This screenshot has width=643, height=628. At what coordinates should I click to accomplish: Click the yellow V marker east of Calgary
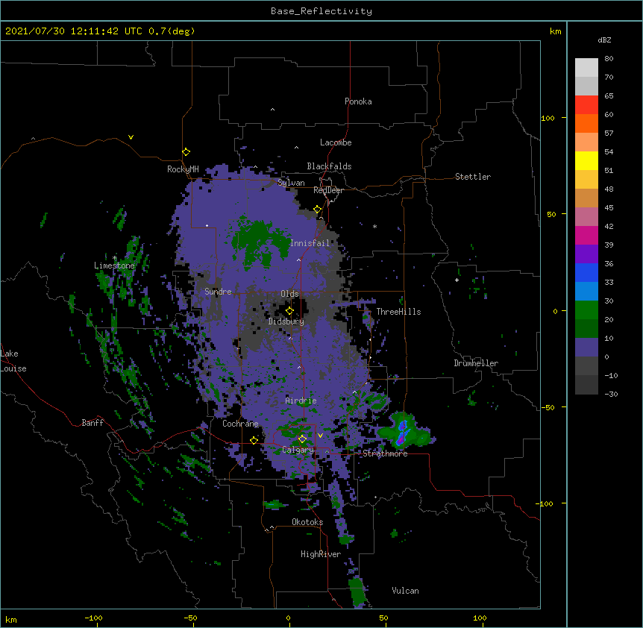click(320, 436)
